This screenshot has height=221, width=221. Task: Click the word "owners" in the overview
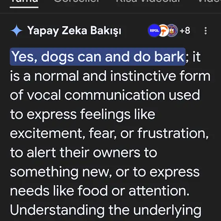[116, 153]
